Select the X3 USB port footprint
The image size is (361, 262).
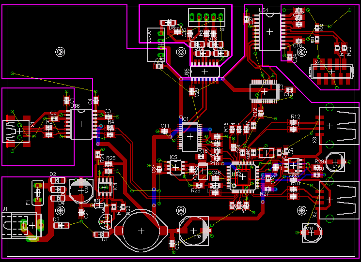coord(338,126)
